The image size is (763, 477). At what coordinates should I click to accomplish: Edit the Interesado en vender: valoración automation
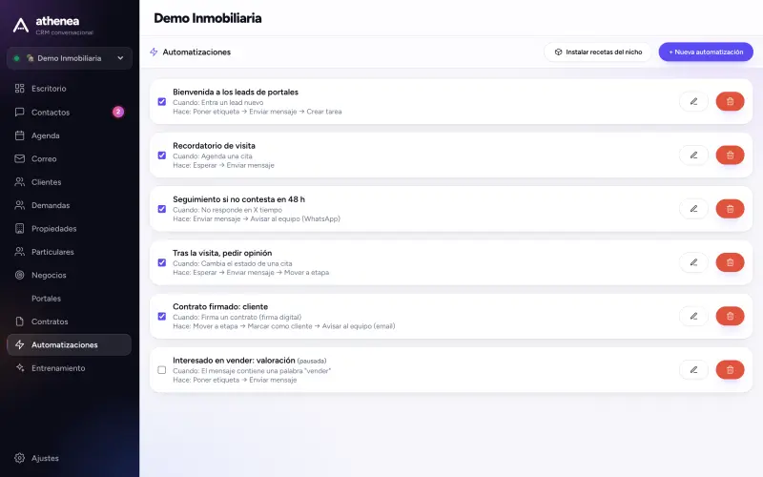pyautogui.click(x=693, y=369)
